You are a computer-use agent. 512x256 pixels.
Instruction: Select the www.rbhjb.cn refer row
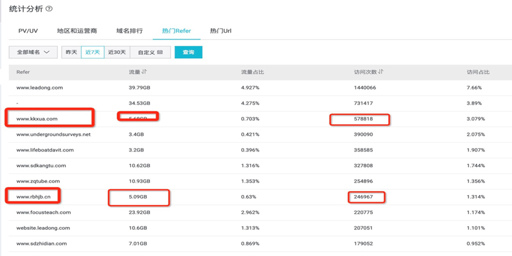[34, 197]
